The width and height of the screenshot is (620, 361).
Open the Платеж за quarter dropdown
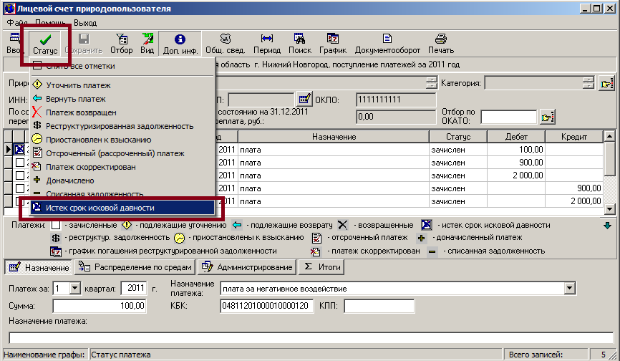point(76,288)
